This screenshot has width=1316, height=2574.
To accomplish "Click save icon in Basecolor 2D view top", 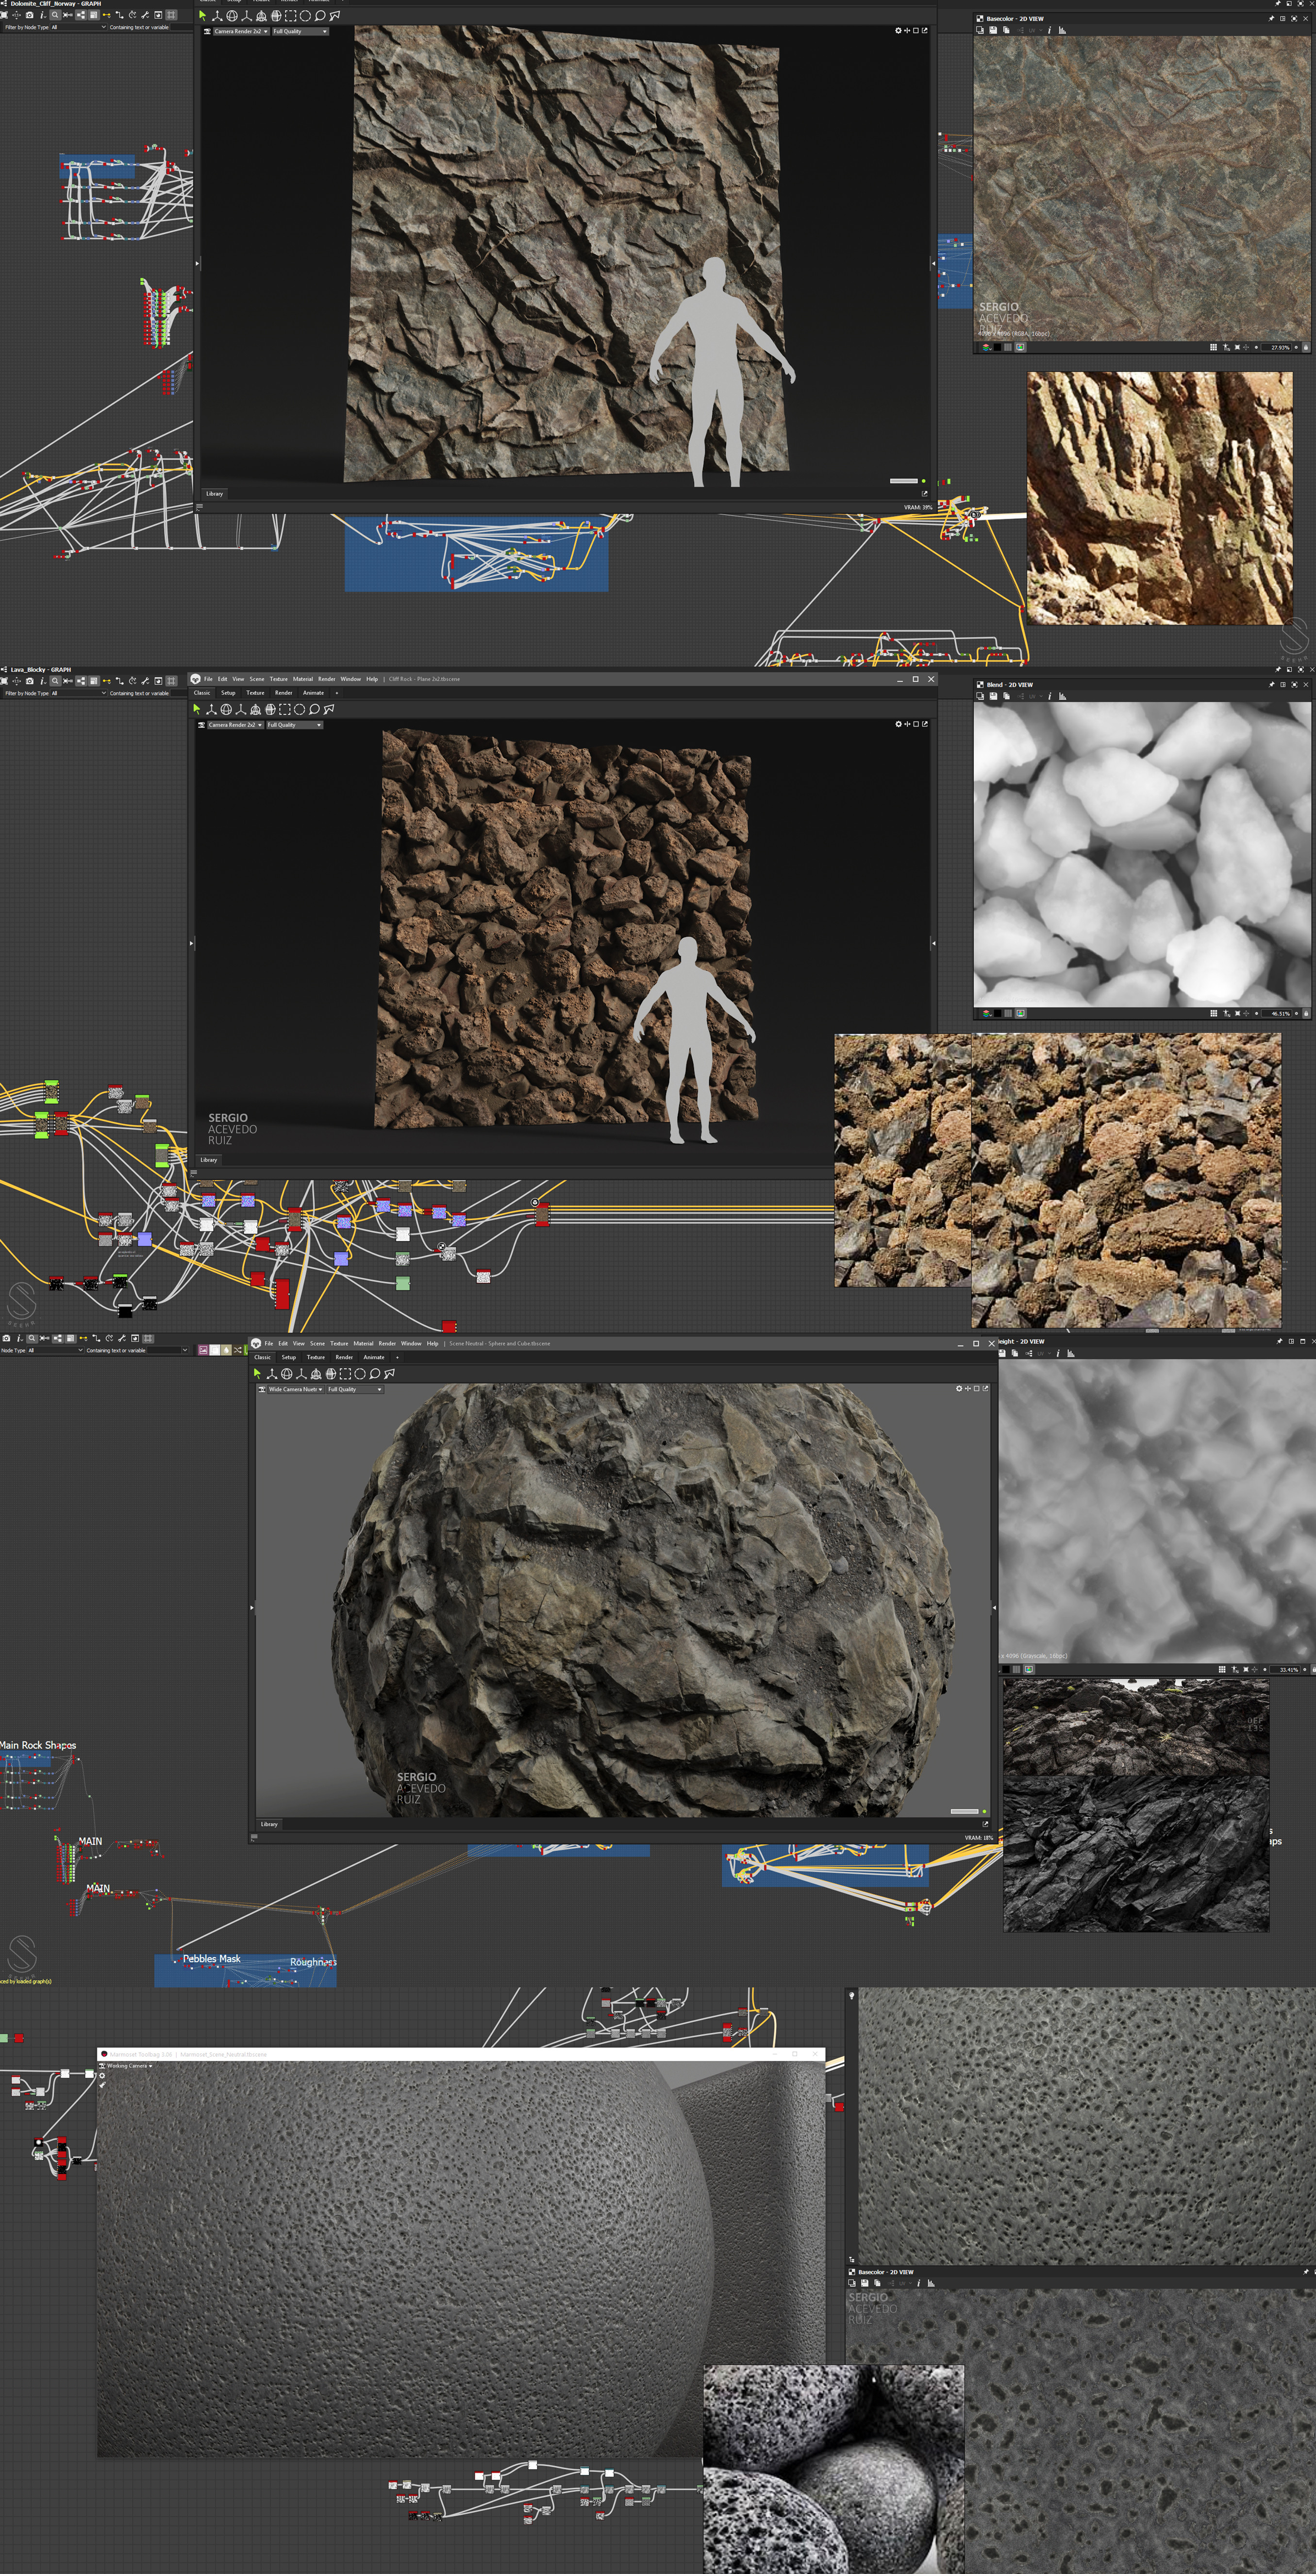I will 994,30.
